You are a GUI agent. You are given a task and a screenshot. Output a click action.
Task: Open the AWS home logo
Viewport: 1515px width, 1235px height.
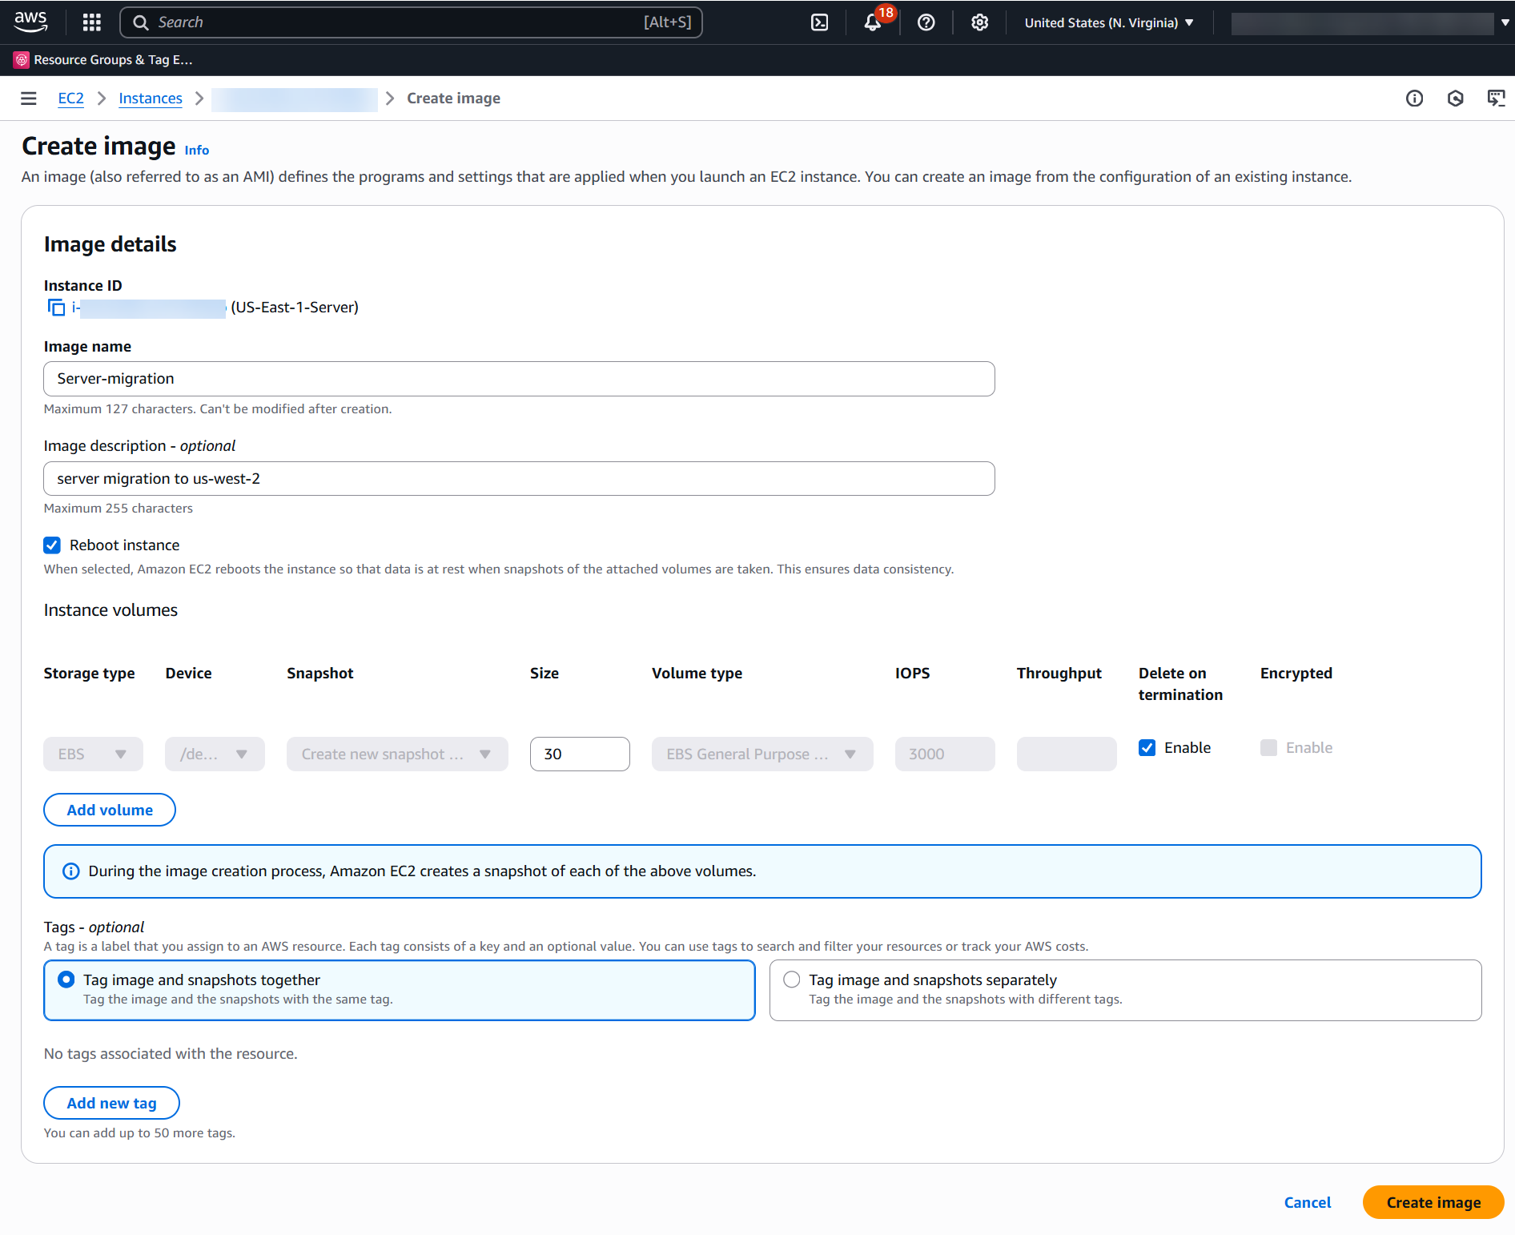tap(30, 22)
